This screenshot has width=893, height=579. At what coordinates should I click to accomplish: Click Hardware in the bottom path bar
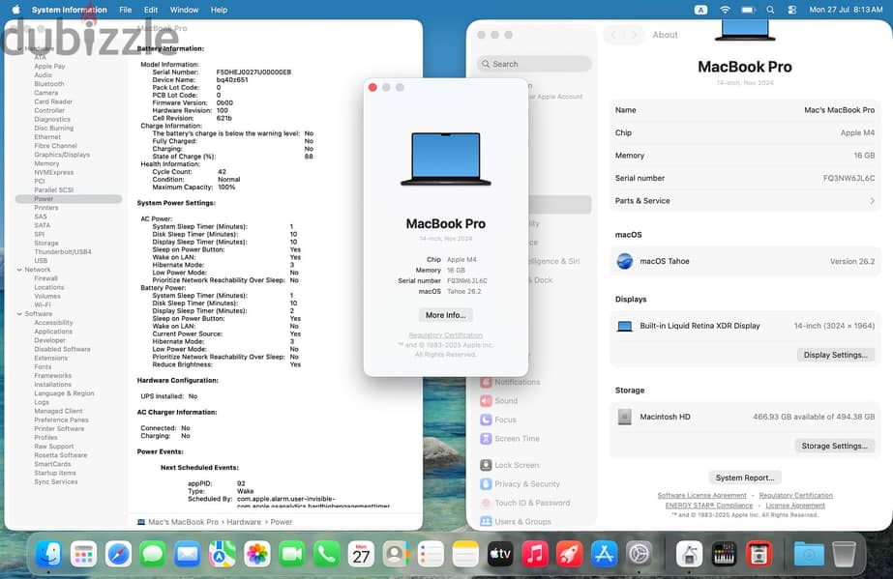pos(244,522)
